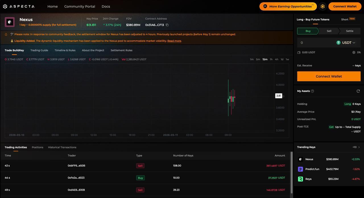
Task: Click Connect Wallet in trade panel
Action: coord(329,76)
